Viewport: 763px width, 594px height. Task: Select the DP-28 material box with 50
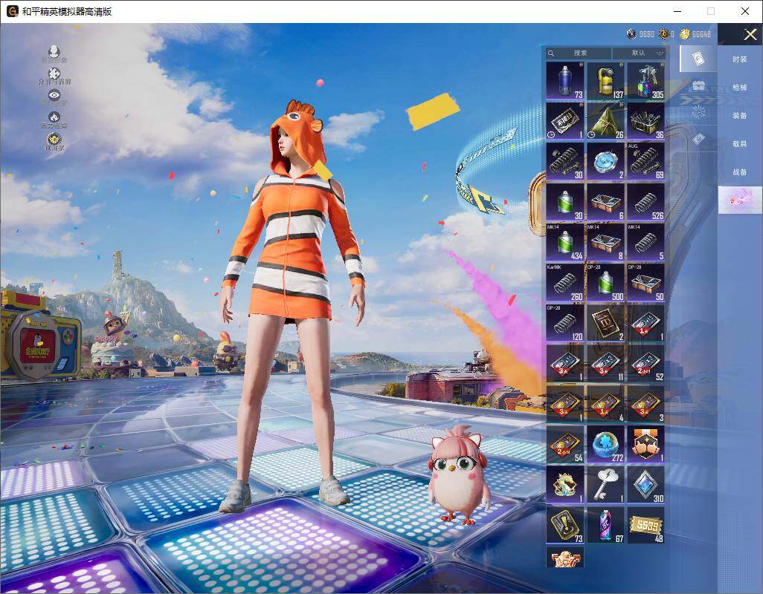[646, 283]
